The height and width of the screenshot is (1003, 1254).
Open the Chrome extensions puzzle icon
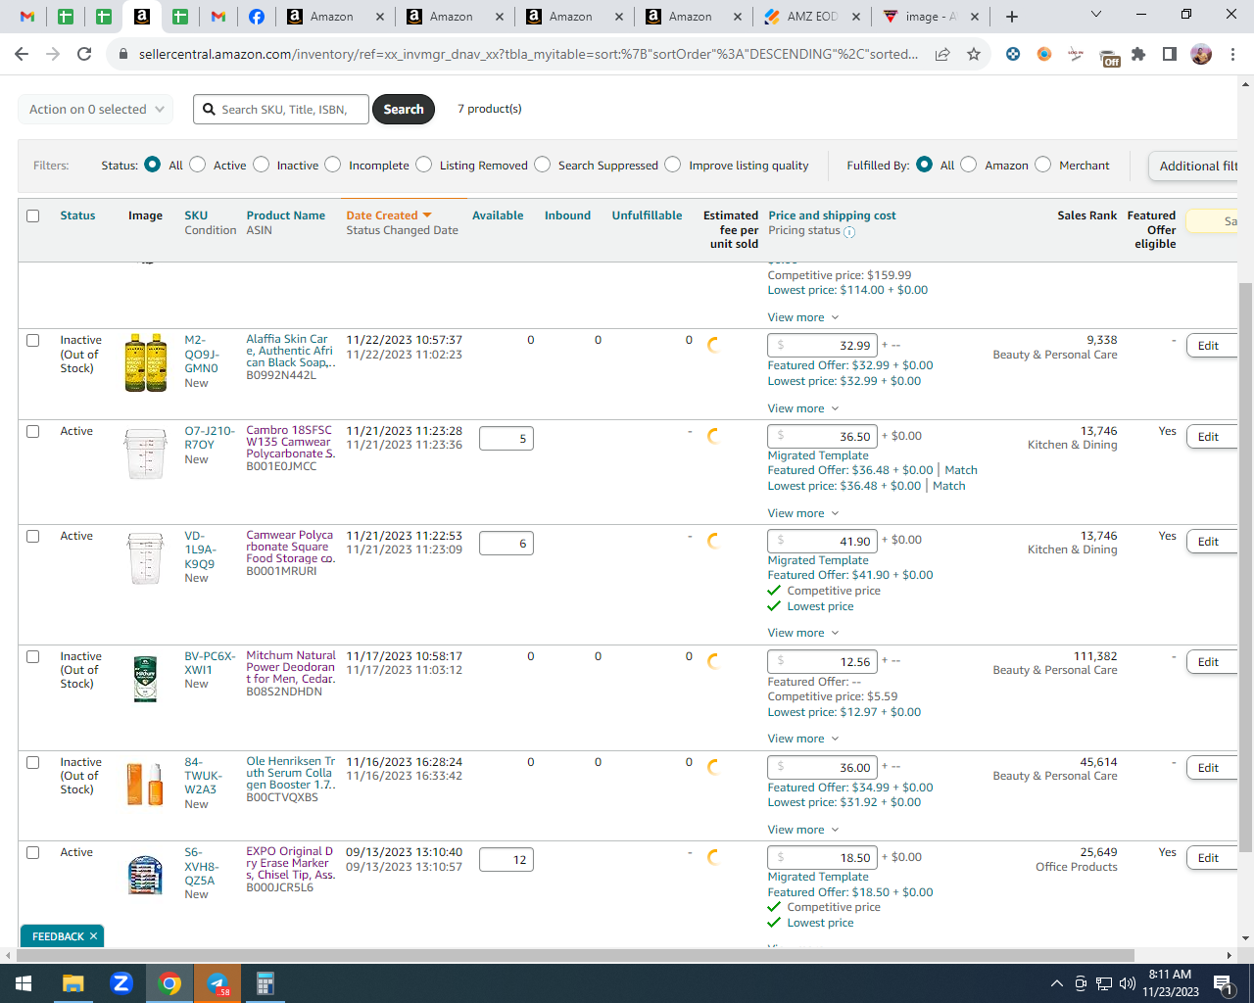coord(1138,54)
